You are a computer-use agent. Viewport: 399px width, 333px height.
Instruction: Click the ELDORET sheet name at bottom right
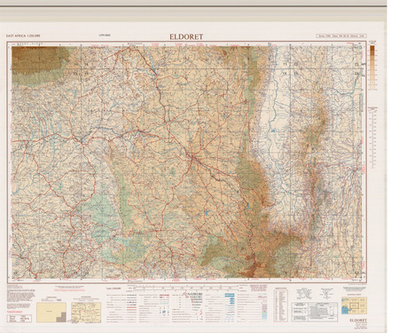(x=358, y=321)
